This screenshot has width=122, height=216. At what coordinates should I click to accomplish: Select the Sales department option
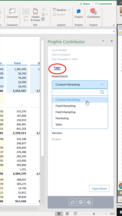click(x=80, y=124)
